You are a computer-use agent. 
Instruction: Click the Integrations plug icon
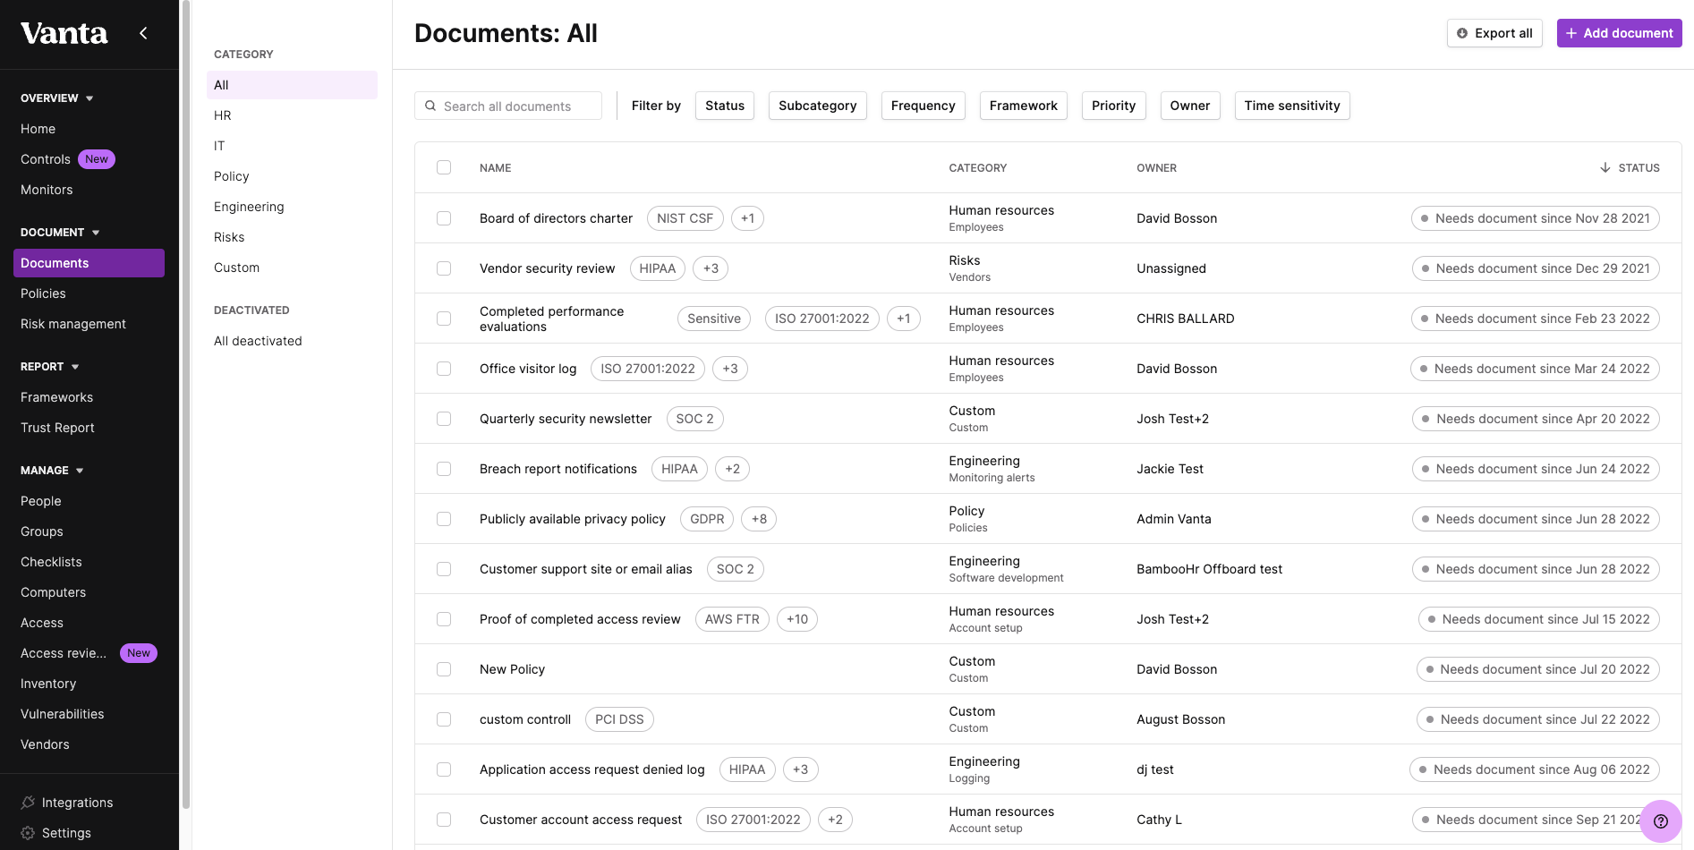tap(28, 803)
